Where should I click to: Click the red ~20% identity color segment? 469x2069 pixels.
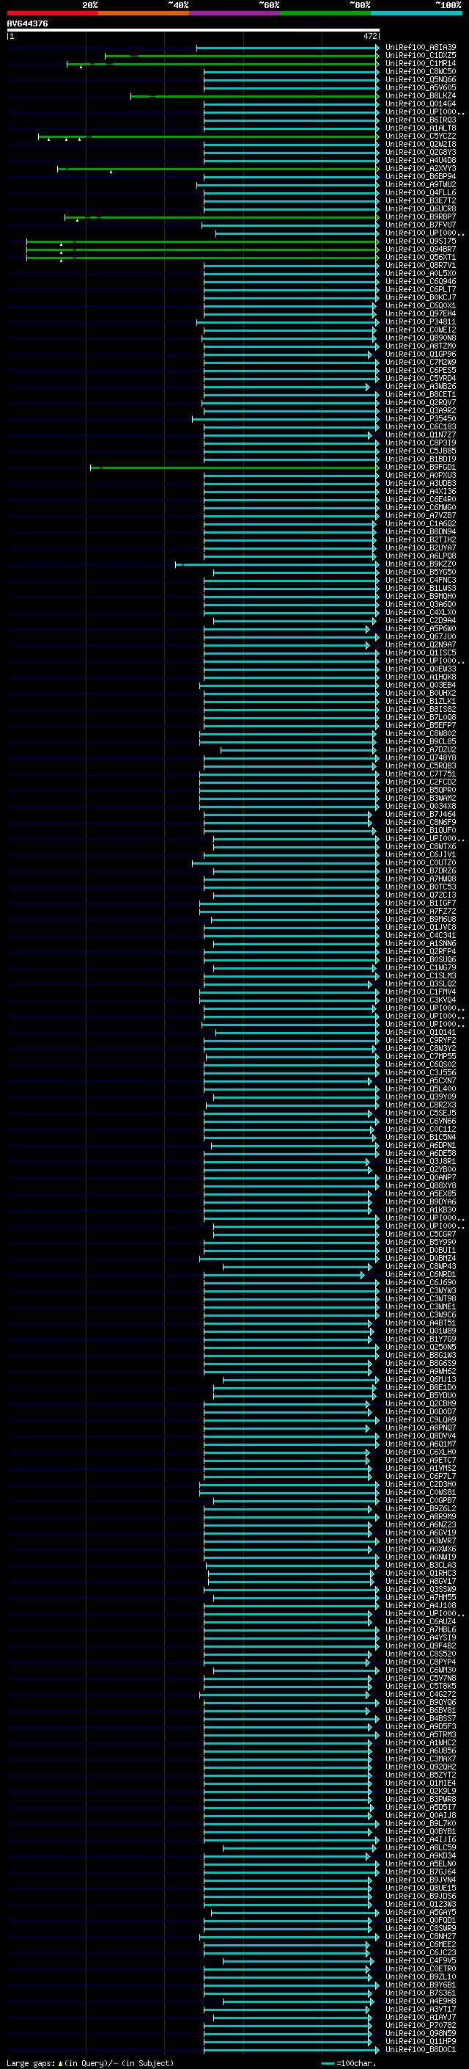pyautogui.click(x=52, y=13)
